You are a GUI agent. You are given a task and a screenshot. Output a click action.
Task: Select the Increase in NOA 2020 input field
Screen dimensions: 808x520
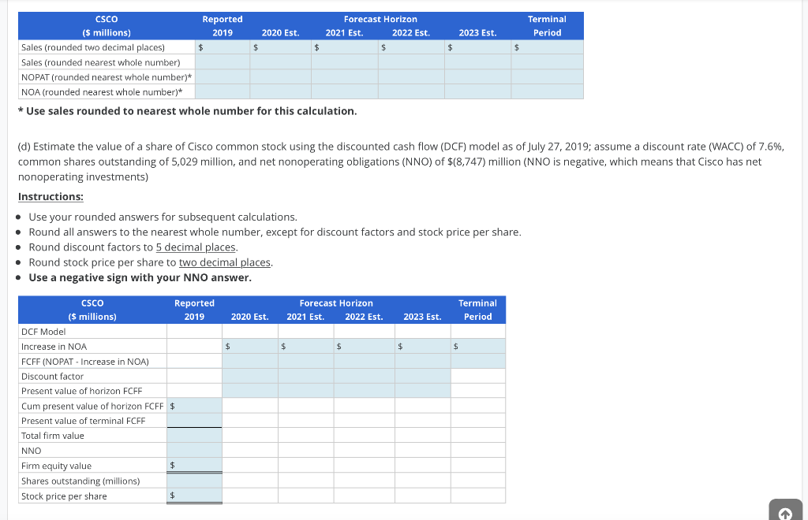[x=250, y=346]
